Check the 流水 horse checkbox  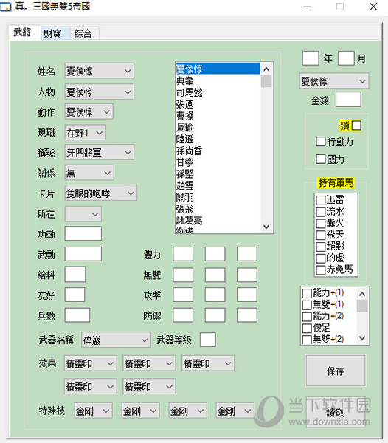click(x=321, y=212)
